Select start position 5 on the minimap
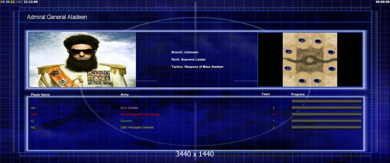Image resolution: width=390 pixels, height=163 pixels. click(x=302, y=40)
